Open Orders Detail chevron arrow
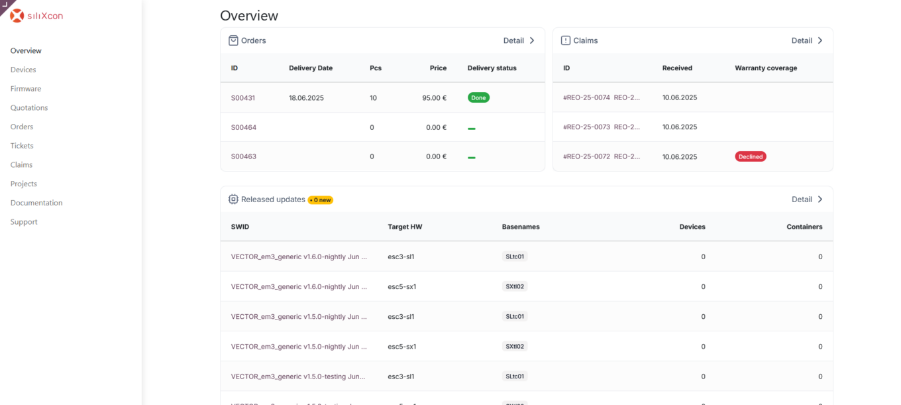Viewport: 901px width, 405px height. [532, 40]
